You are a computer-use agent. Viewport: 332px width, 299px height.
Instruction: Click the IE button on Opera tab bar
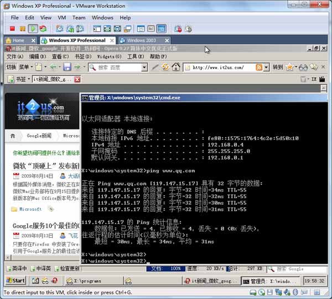pos(314,79)
